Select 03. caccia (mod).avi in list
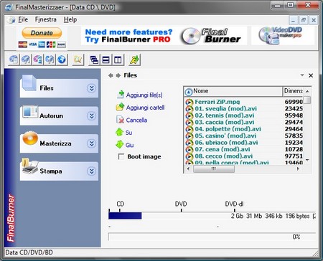323x261 pixels. point(225,122)
